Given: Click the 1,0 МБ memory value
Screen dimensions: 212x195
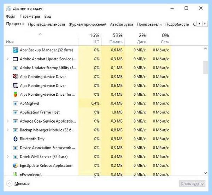Looking at the screenshot, I should (117, 112).
